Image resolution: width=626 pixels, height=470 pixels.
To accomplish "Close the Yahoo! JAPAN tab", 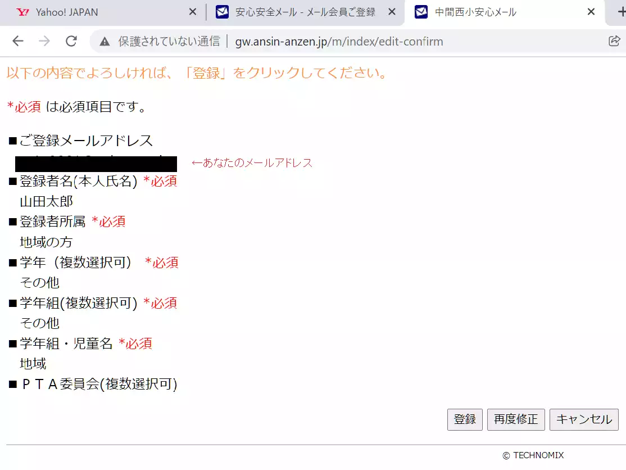I will (193, 12).
